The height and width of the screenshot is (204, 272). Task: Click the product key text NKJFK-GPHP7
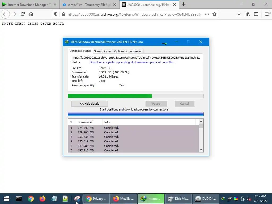pos(33,24)
